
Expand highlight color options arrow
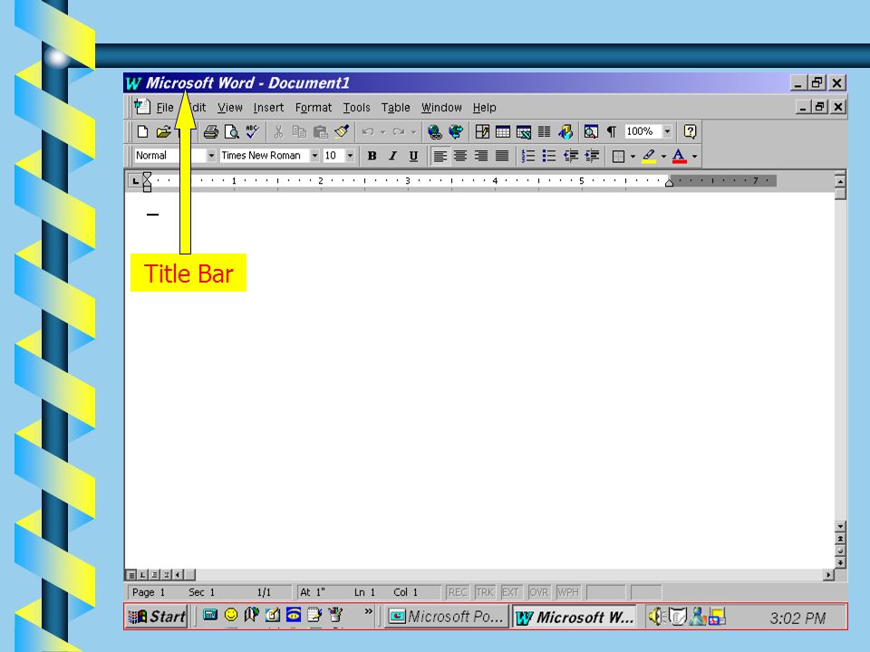(663, 157)
